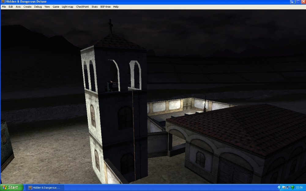Click the network connection monitor tray icon

click(x=288, y=188)
